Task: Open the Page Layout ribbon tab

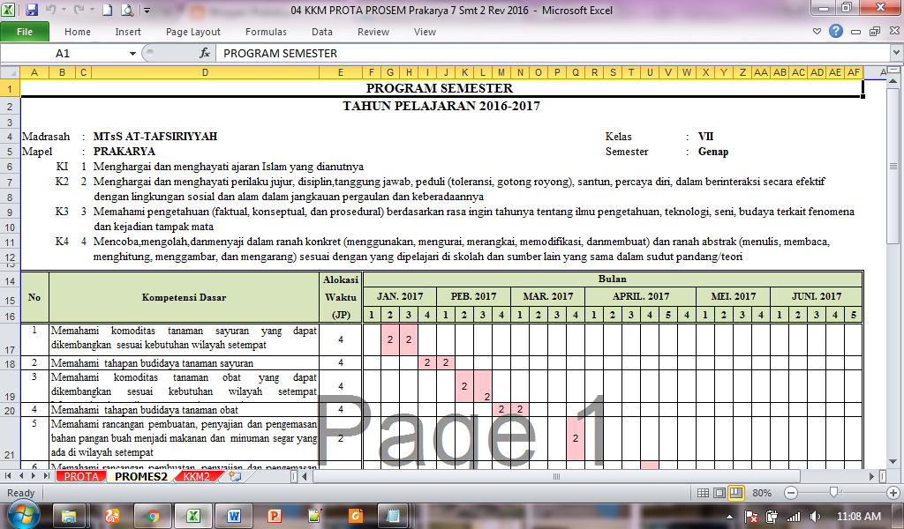Action: point(193,32)
